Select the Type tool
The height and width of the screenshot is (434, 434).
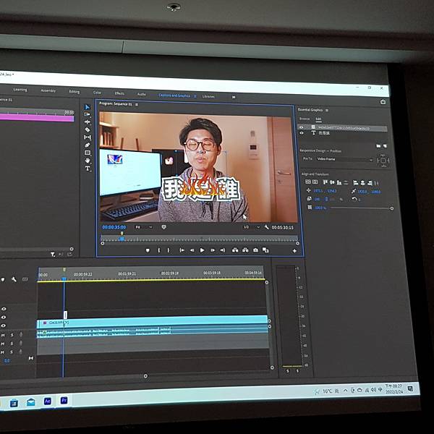(x=88, y=169)
